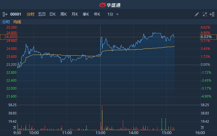Image resolution: width=217 pixels, height=136 pixels.
Task: Expand the 1分 minute interval dropdown
Action: 110,14
